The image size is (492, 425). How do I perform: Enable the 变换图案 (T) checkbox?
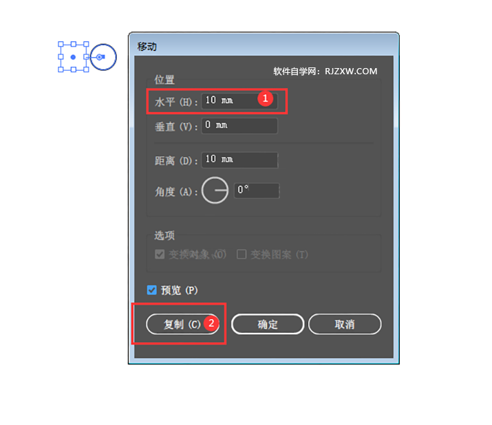coord(242,254)
